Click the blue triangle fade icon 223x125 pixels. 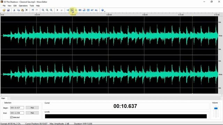point(68,10)
